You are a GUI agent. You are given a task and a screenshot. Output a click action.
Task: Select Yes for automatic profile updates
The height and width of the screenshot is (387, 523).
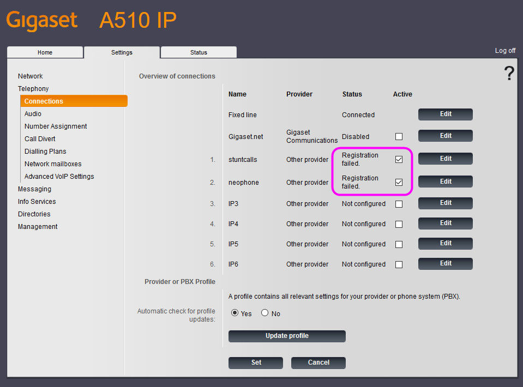coord(235,313)
